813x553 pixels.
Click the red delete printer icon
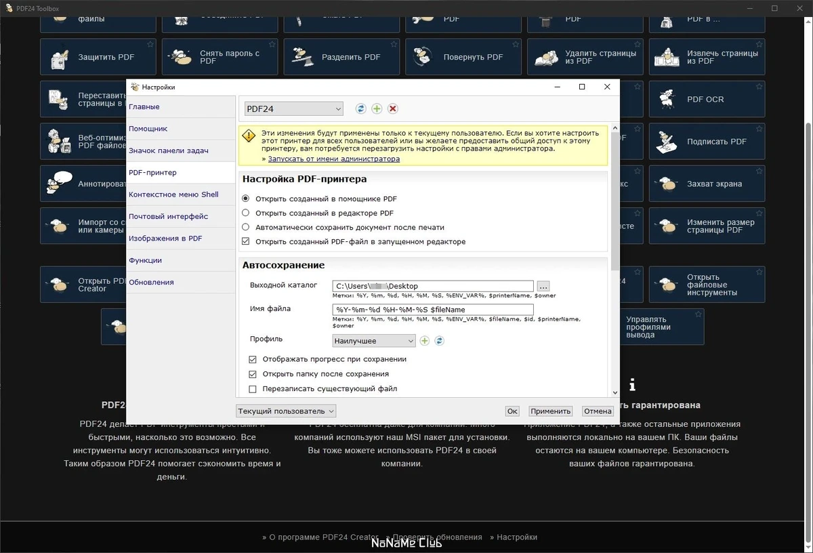(392, 108)
